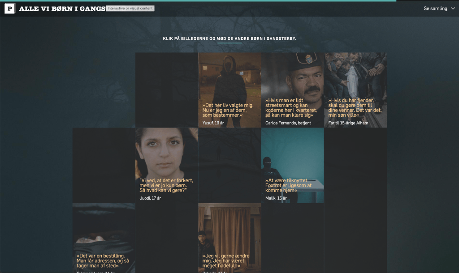
Task: Click the Alle vi børn i gangs title
Action: (62, 9)
